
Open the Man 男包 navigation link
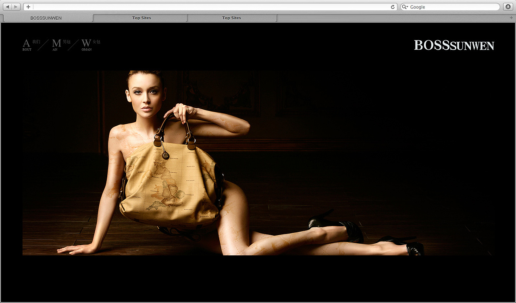click(x=61, y=44)
